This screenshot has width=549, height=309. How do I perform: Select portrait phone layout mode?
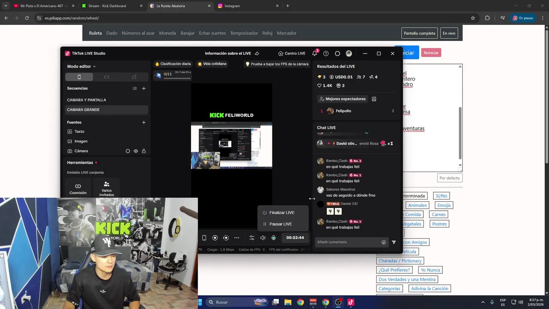(x=79, y=77)
